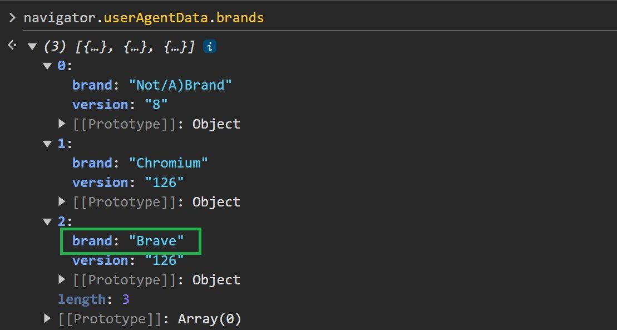Image resolution: width=617 pixels, height=330 pixels.
Task: Expand [[Prototype]] under the Not/A)Brand entry
Action: click(62, 124)
